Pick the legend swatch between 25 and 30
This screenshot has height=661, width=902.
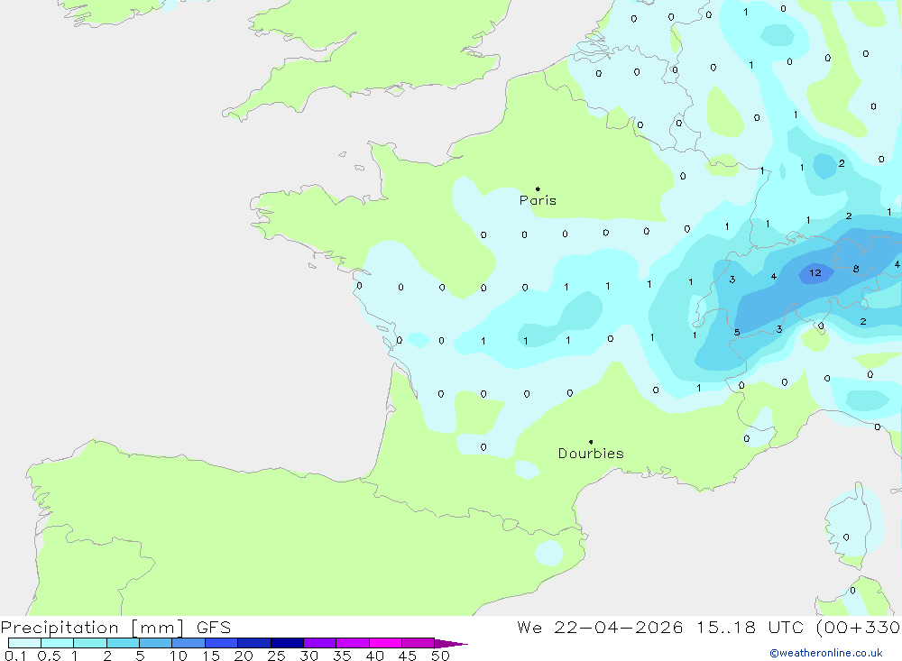click(287, 643)
